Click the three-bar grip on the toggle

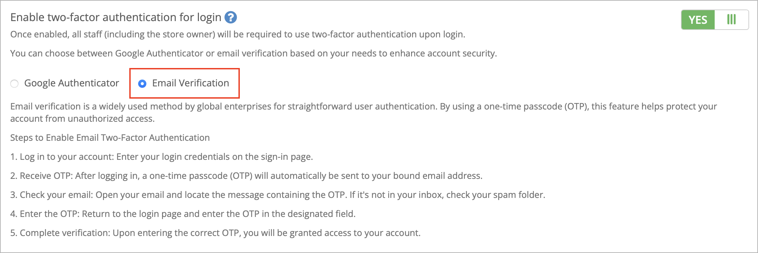click(x=731, y=20)
